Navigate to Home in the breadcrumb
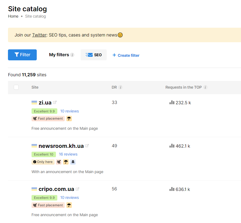The image size is (241, 223). [13, 16]
